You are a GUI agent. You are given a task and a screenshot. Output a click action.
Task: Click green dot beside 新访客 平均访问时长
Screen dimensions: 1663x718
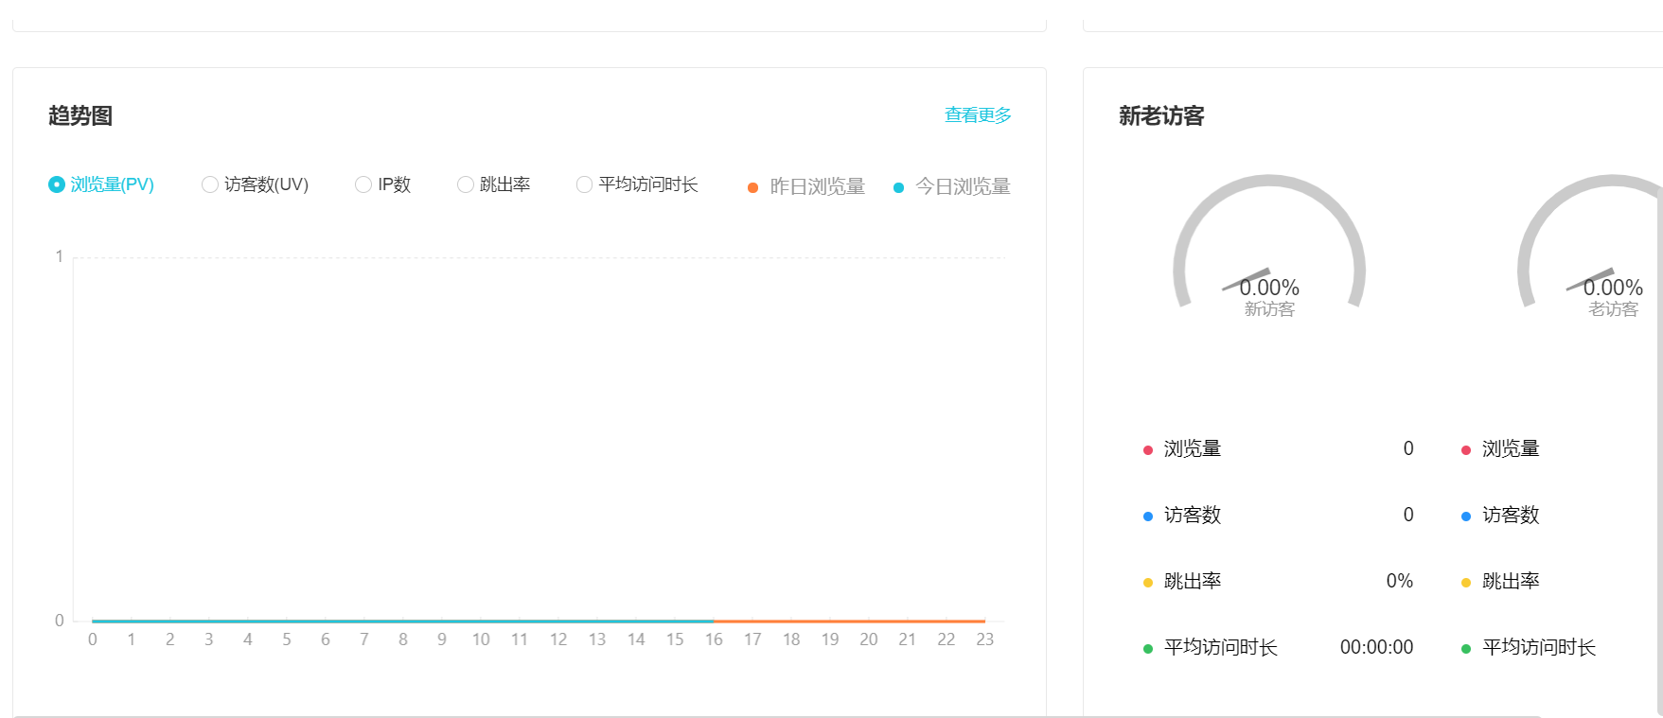[x=1148, y=649]
